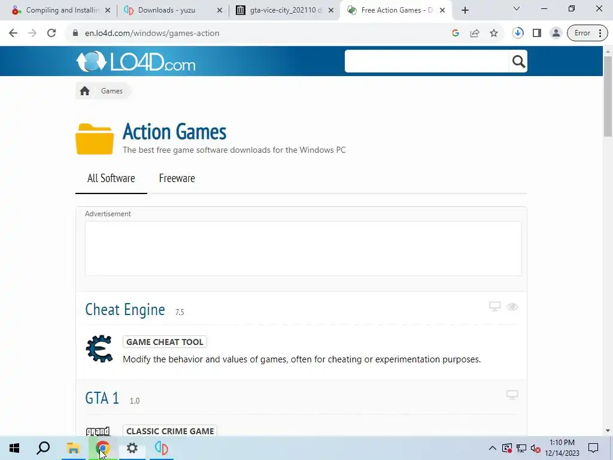Switch to Compiling and Installing tab
This screenshot has height=460, width=613.
coord(62,10)
